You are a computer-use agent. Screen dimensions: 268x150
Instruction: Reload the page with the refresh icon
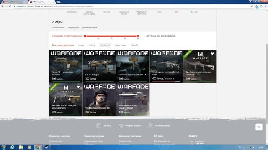point(10,7)
